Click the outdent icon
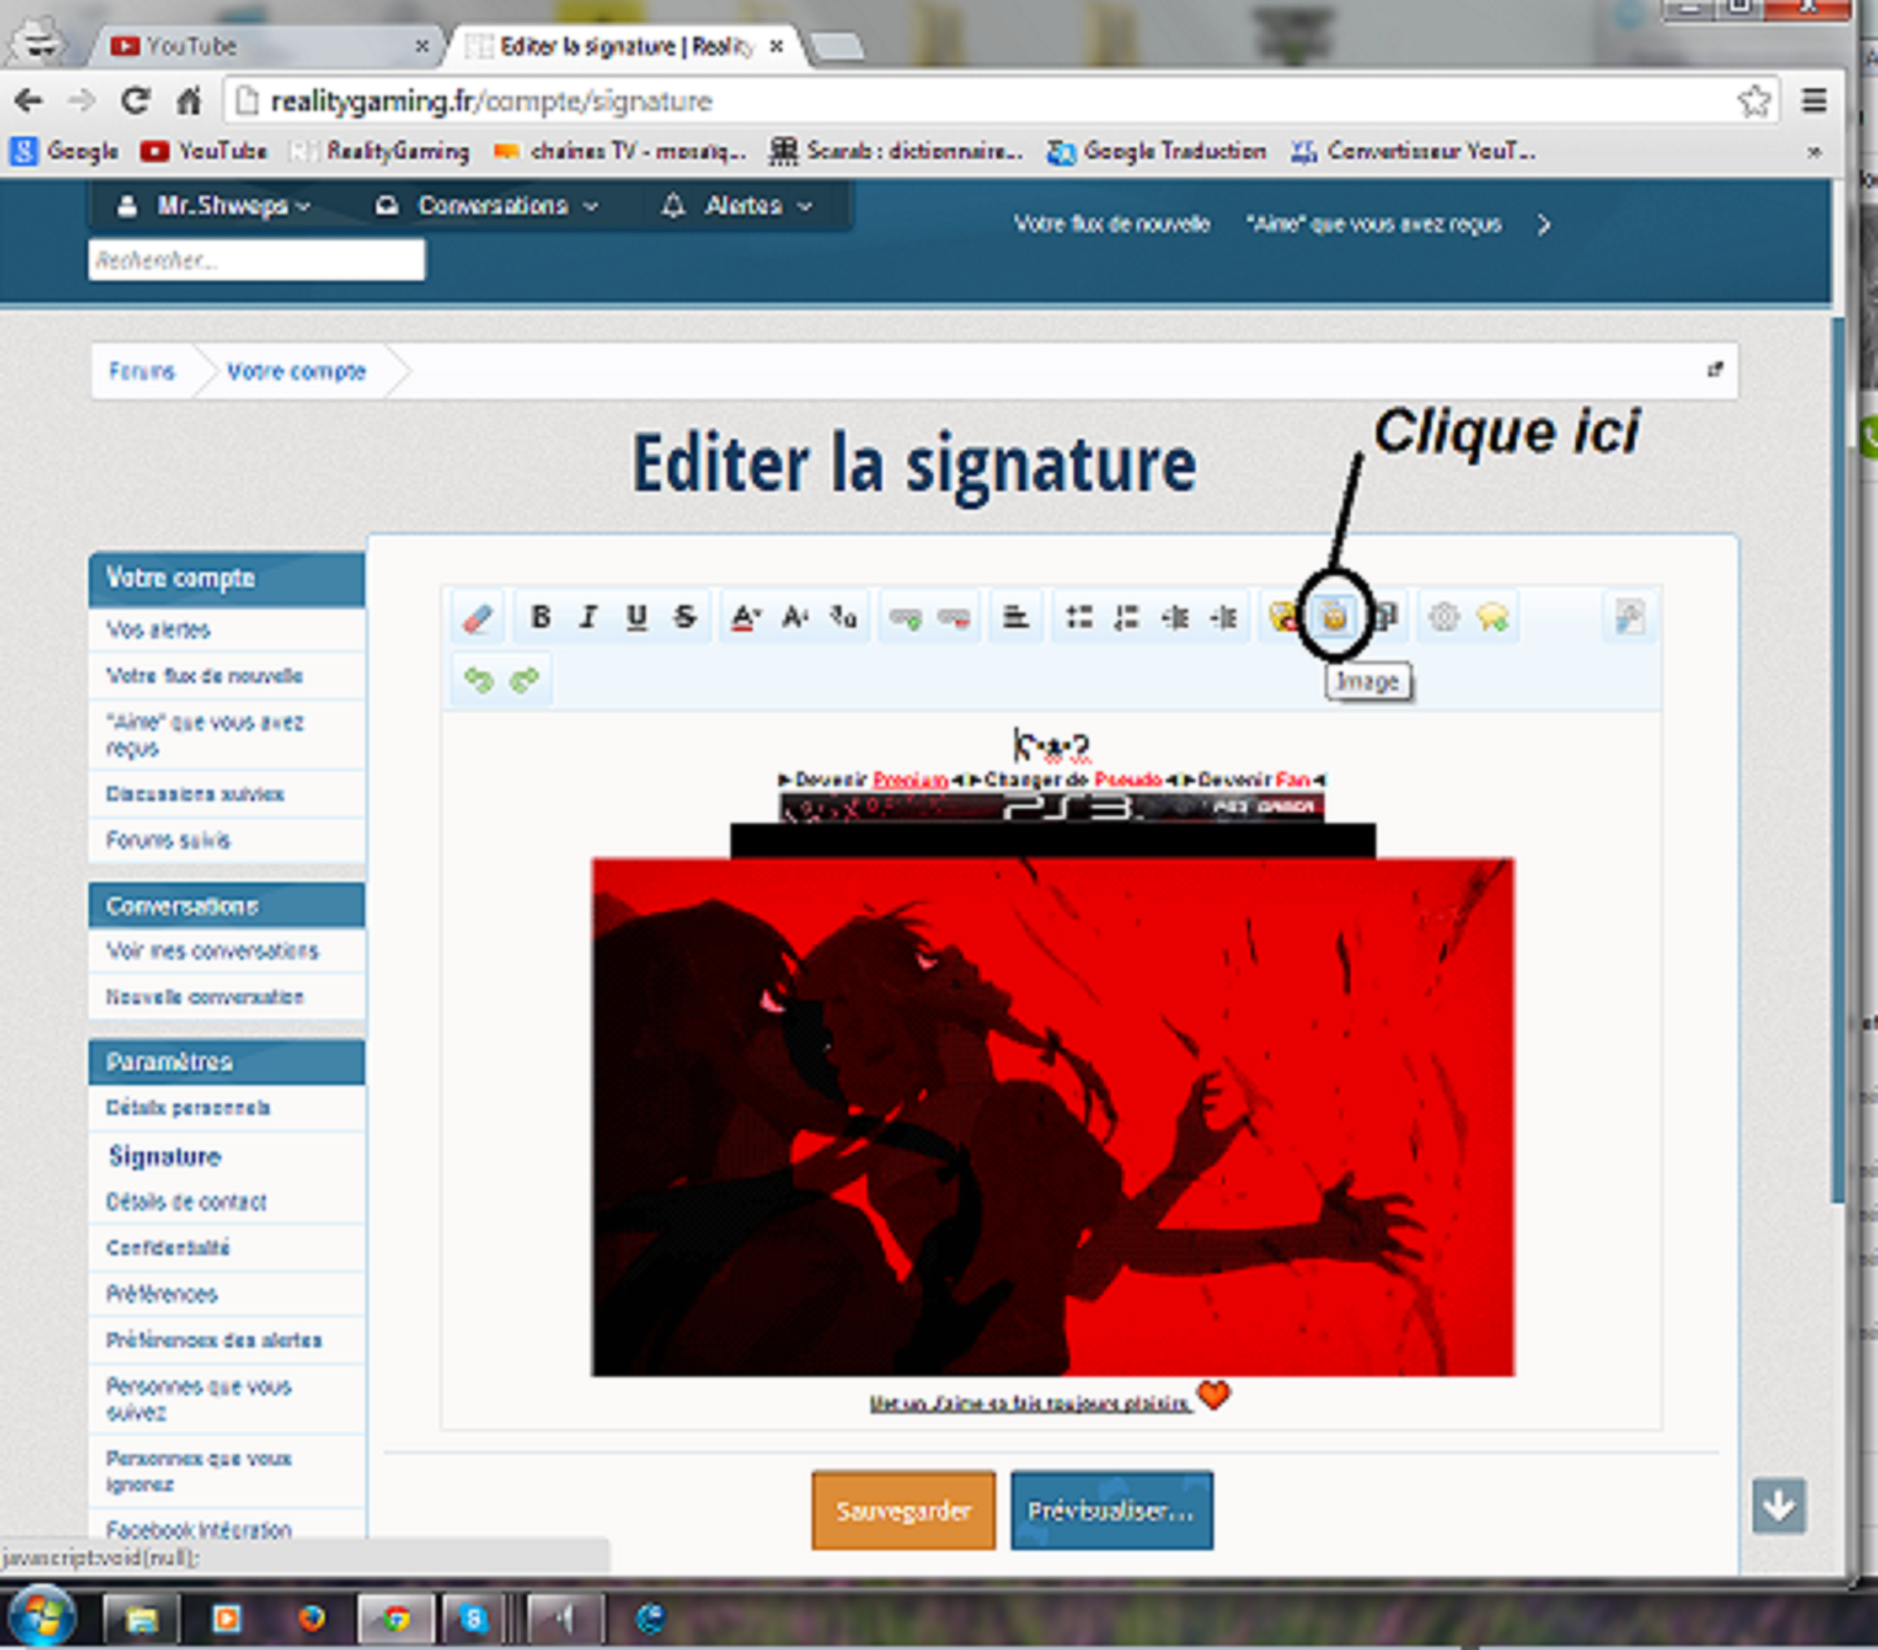Viewport: 1878px width, 1650px height. coord(1175,616)
